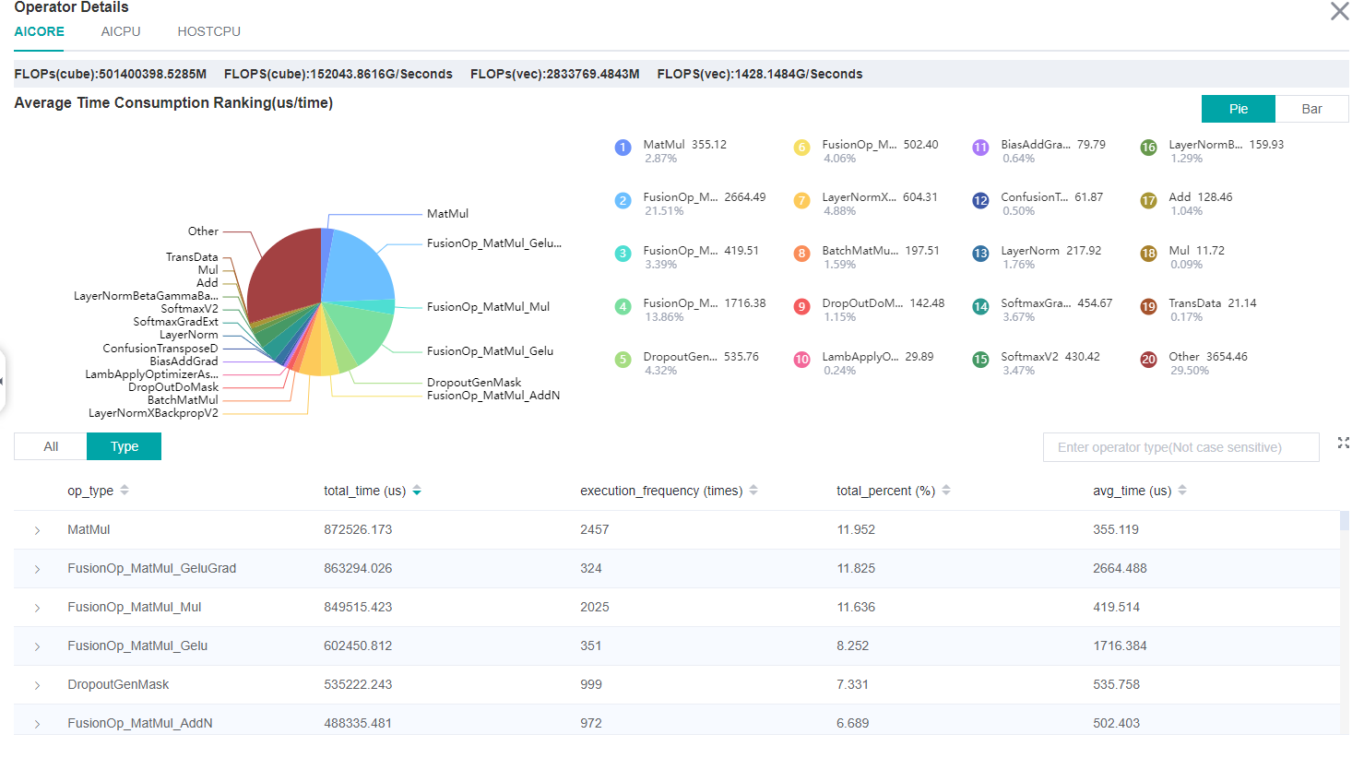Viewport: 1364px width, 758px height.
Task: Close the Operator Details panel
Action: pos(1339,11)
